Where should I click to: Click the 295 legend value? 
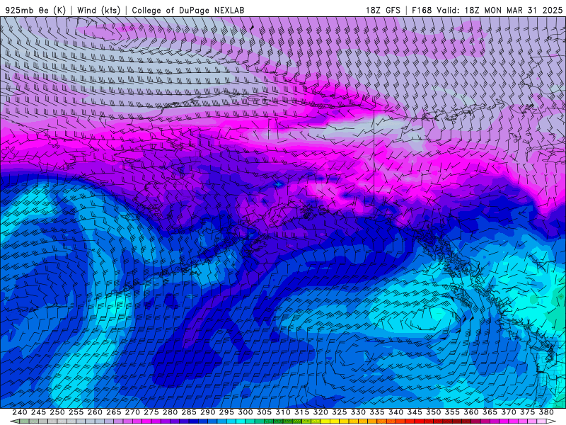[x=226, y=412]
